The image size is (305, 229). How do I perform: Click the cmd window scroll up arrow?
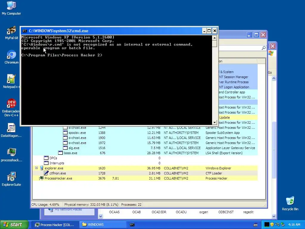coord(214,38)
